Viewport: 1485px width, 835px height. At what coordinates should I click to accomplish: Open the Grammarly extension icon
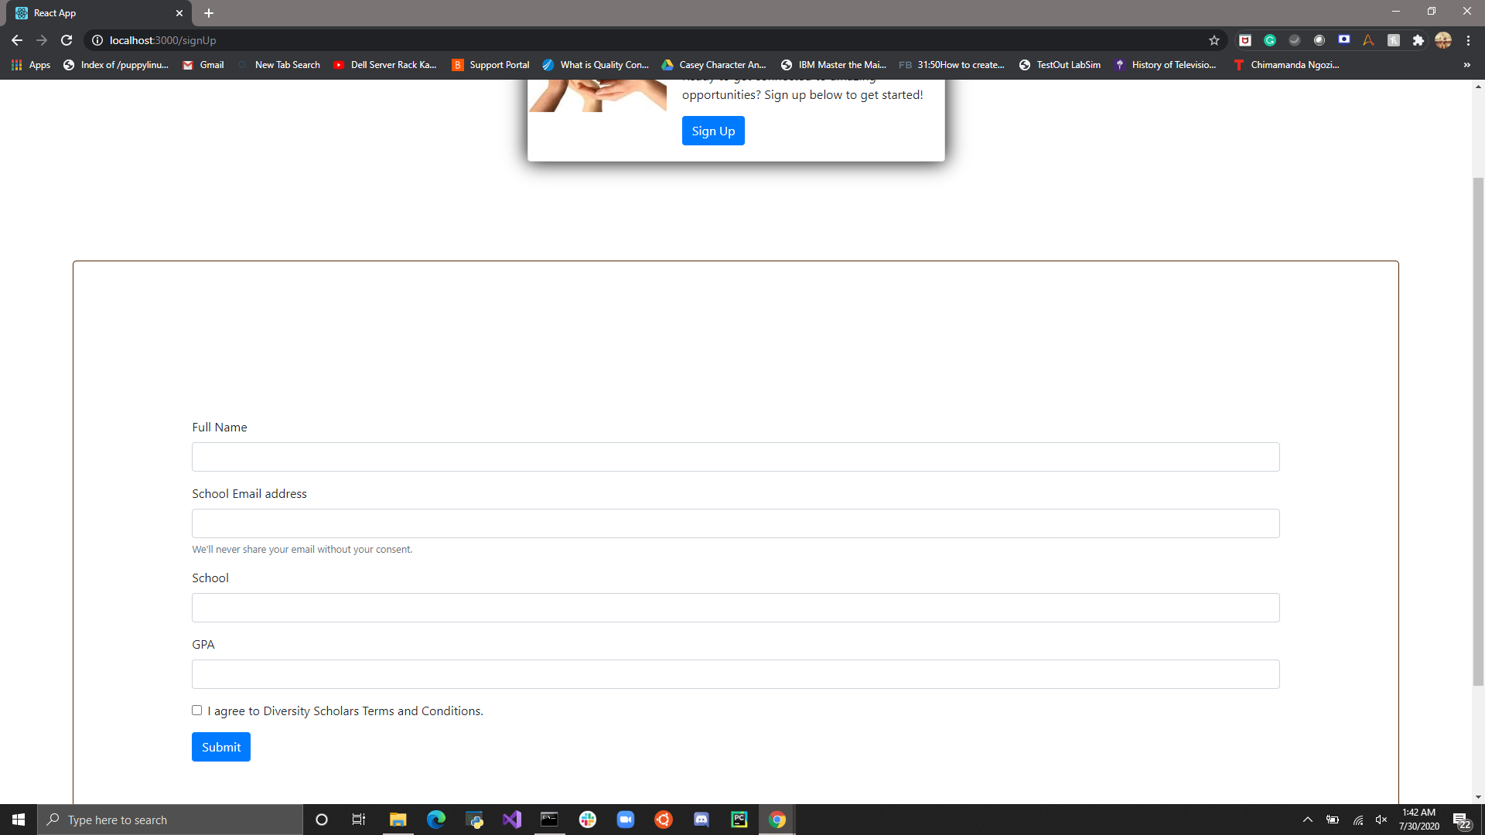pyautogui.click(x=1270, y=40)
